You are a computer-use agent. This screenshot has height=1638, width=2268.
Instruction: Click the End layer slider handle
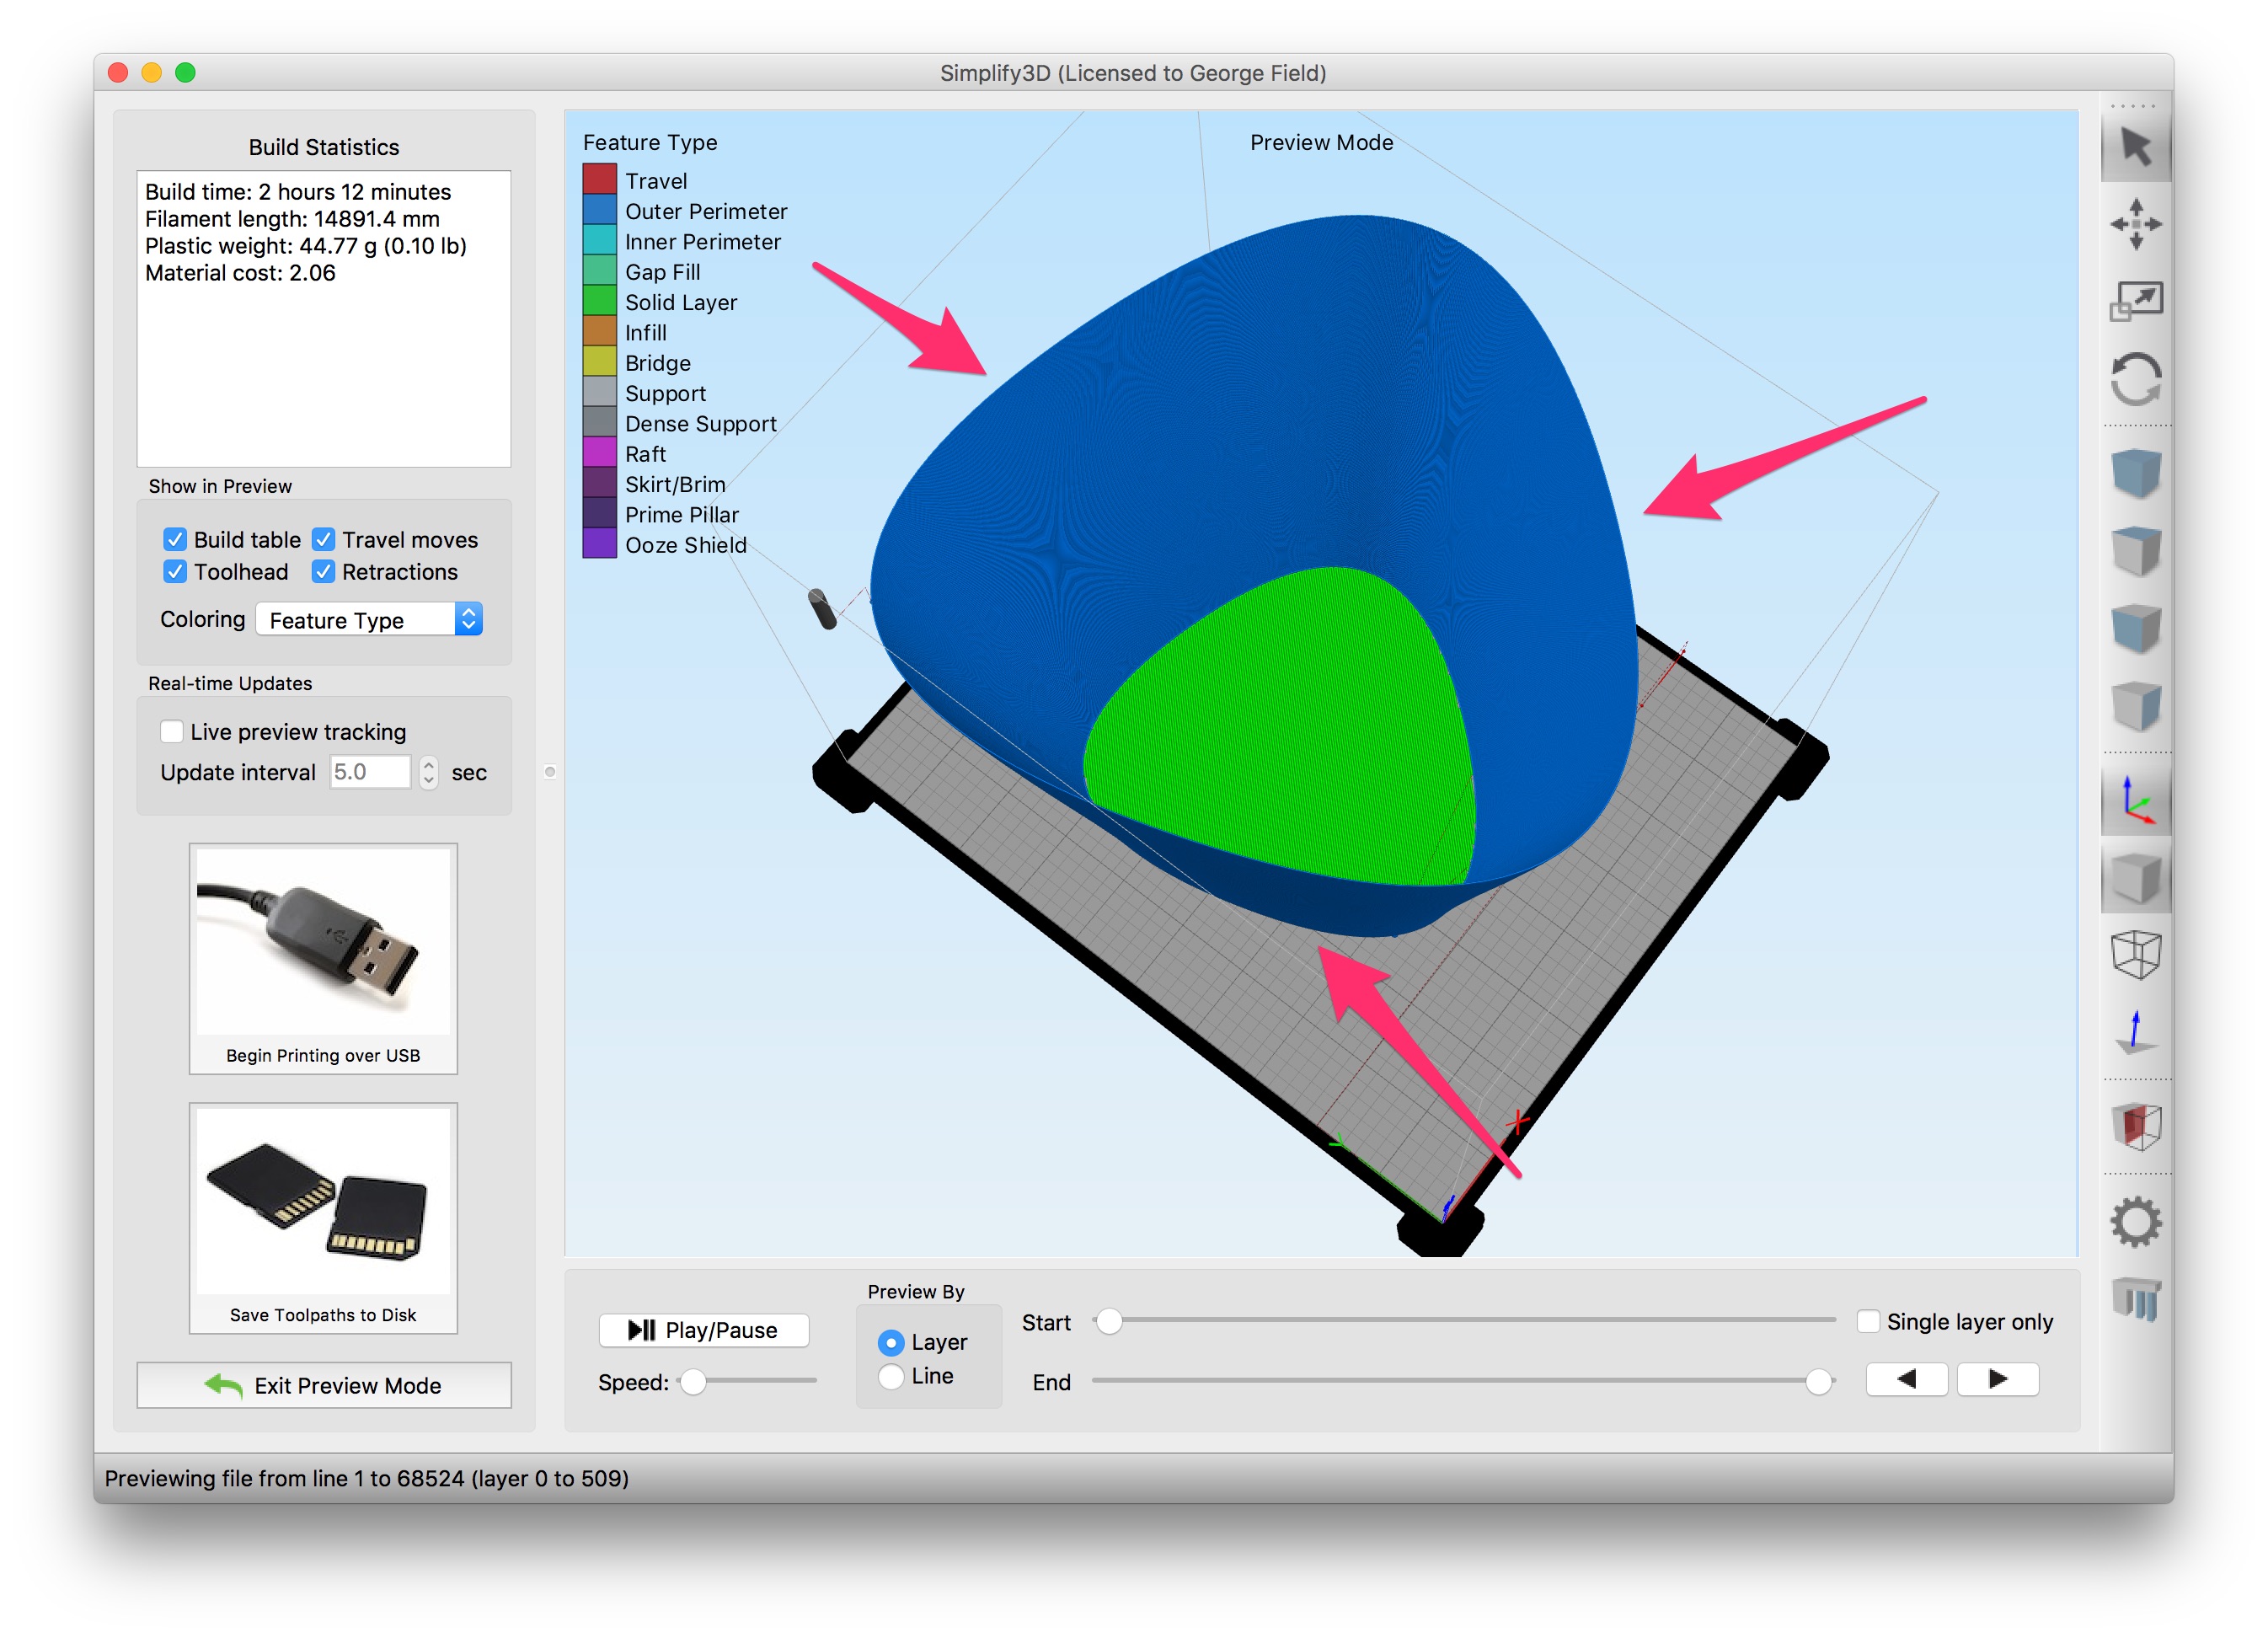(x=1818, y=1382)
